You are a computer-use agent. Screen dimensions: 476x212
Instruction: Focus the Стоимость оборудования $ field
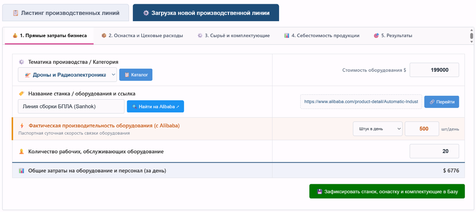coord(434,70)
